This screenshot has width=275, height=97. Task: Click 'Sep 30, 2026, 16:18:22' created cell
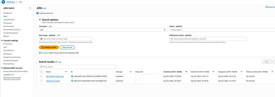172,81
